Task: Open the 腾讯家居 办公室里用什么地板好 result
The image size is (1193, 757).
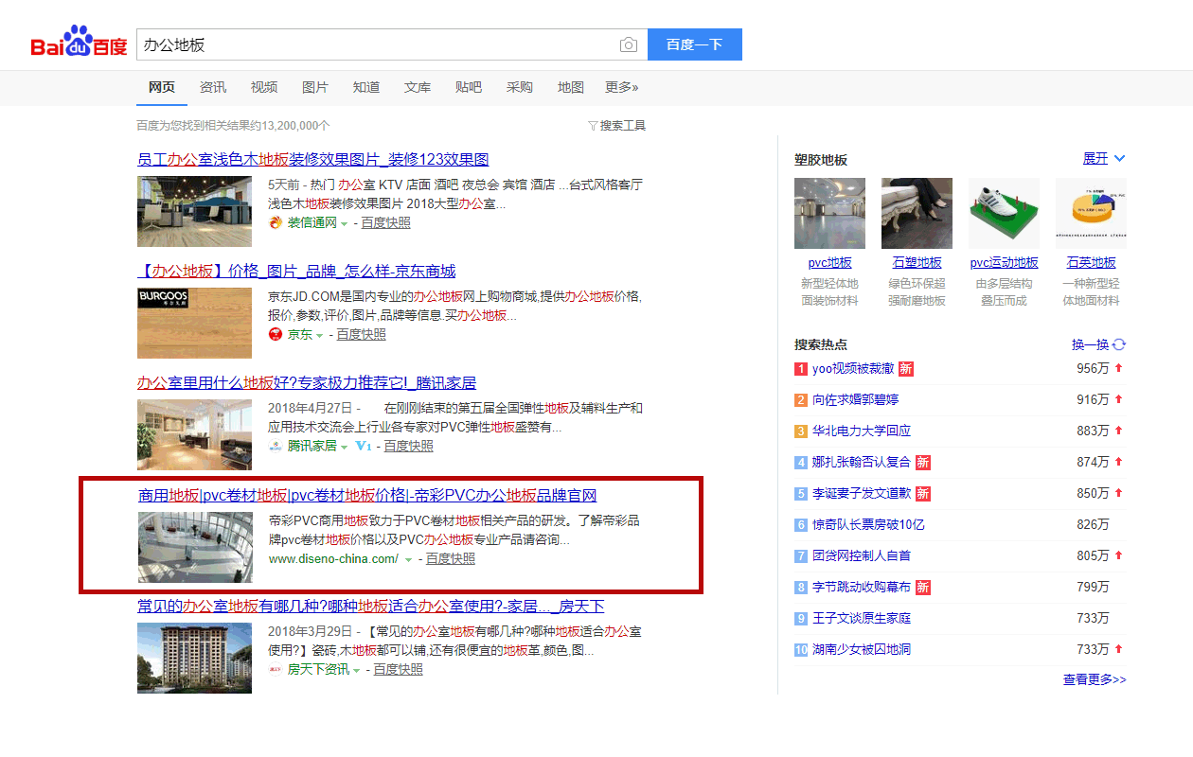Action: [x=307, y=383]
